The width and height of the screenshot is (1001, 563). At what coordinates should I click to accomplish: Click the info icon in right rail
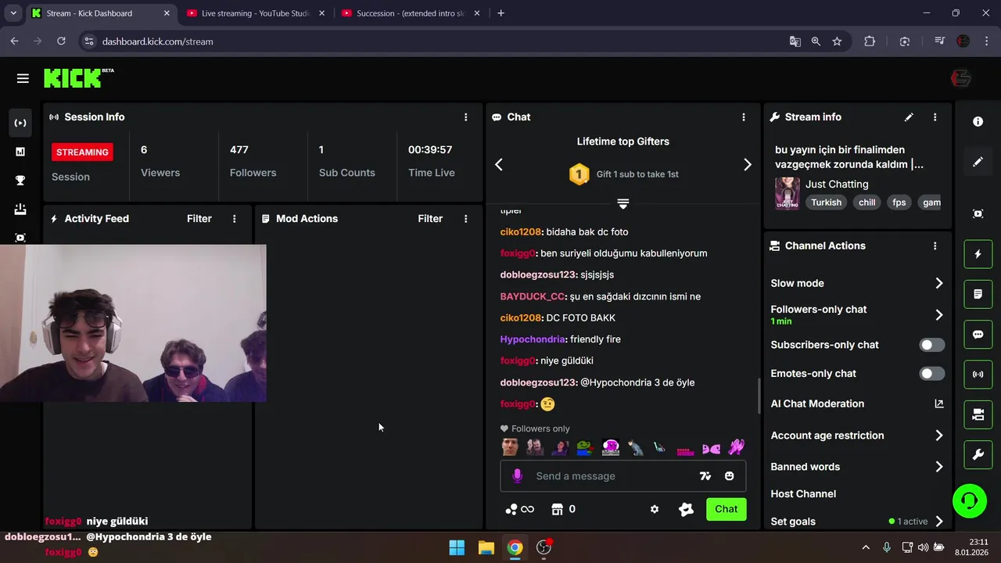pos(978,122)
